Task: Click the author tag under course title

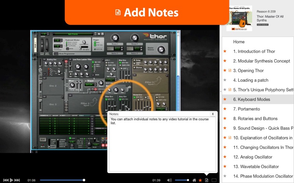Action: click(262, 25)
